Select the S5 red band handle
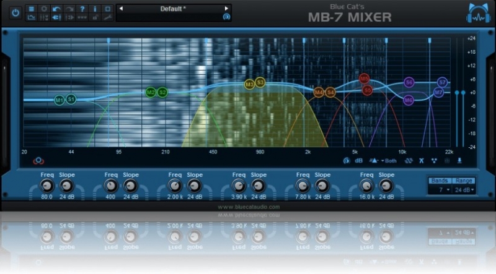The height and width of the screenshot is (274, 496). point(367,90)
